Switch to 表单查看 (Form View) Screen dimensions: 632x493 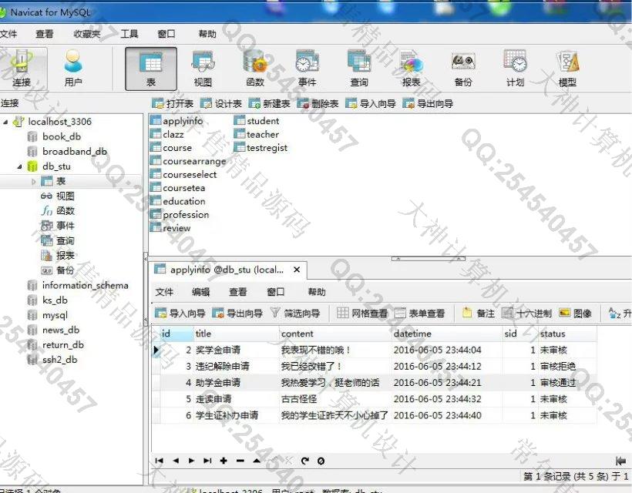point(419,313)
